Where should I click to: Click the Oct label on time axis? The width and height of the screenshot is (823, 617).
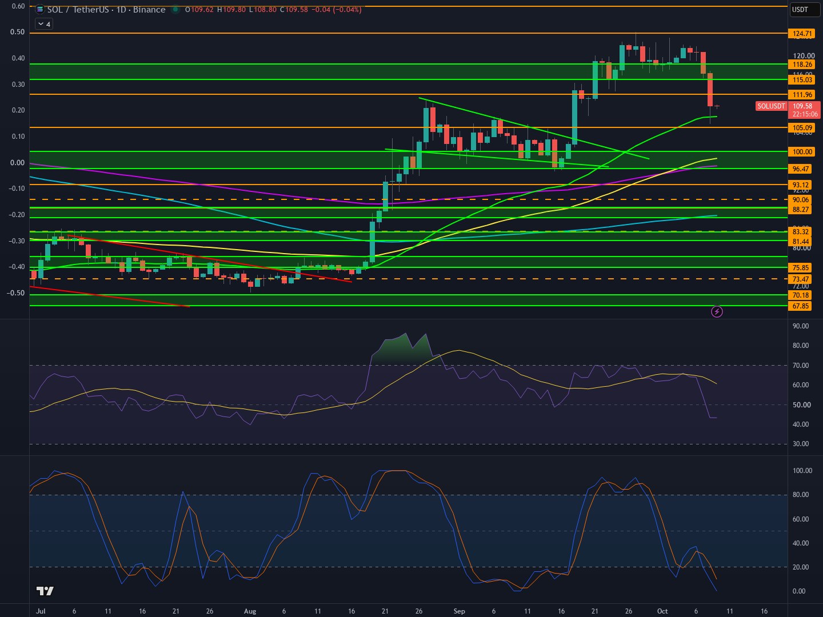coord(662,611)
